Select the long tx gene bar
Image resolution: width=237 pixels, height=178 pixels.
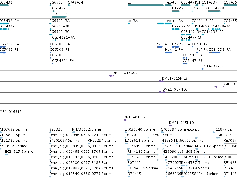[x=146, y=5]
